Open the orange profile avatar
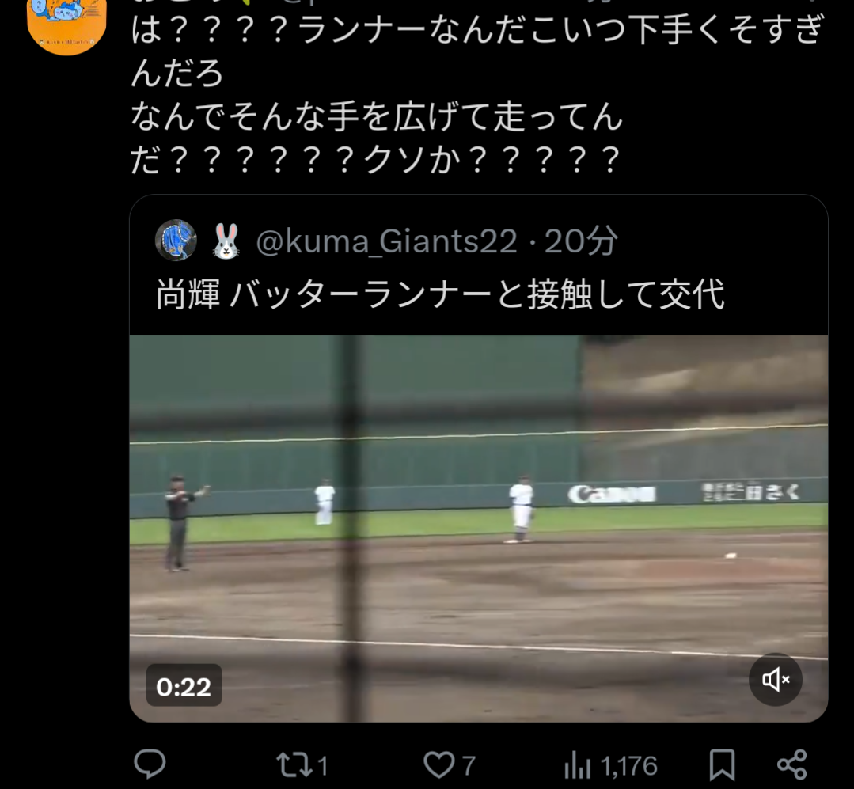 [x=66, y=25]
